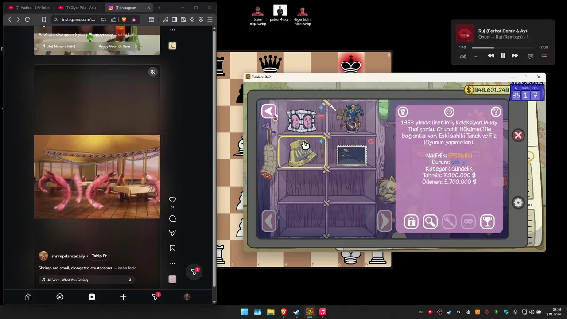Viewport: 567px width, 319px height.
Task: Open the question mark help icon
Action: point(496,112)
